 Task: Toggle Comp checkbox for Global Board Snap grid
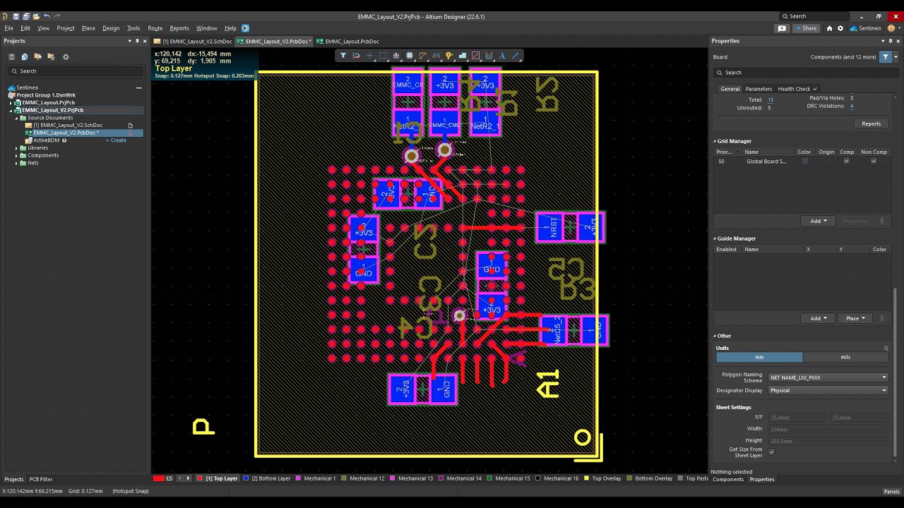pos(846,162)
